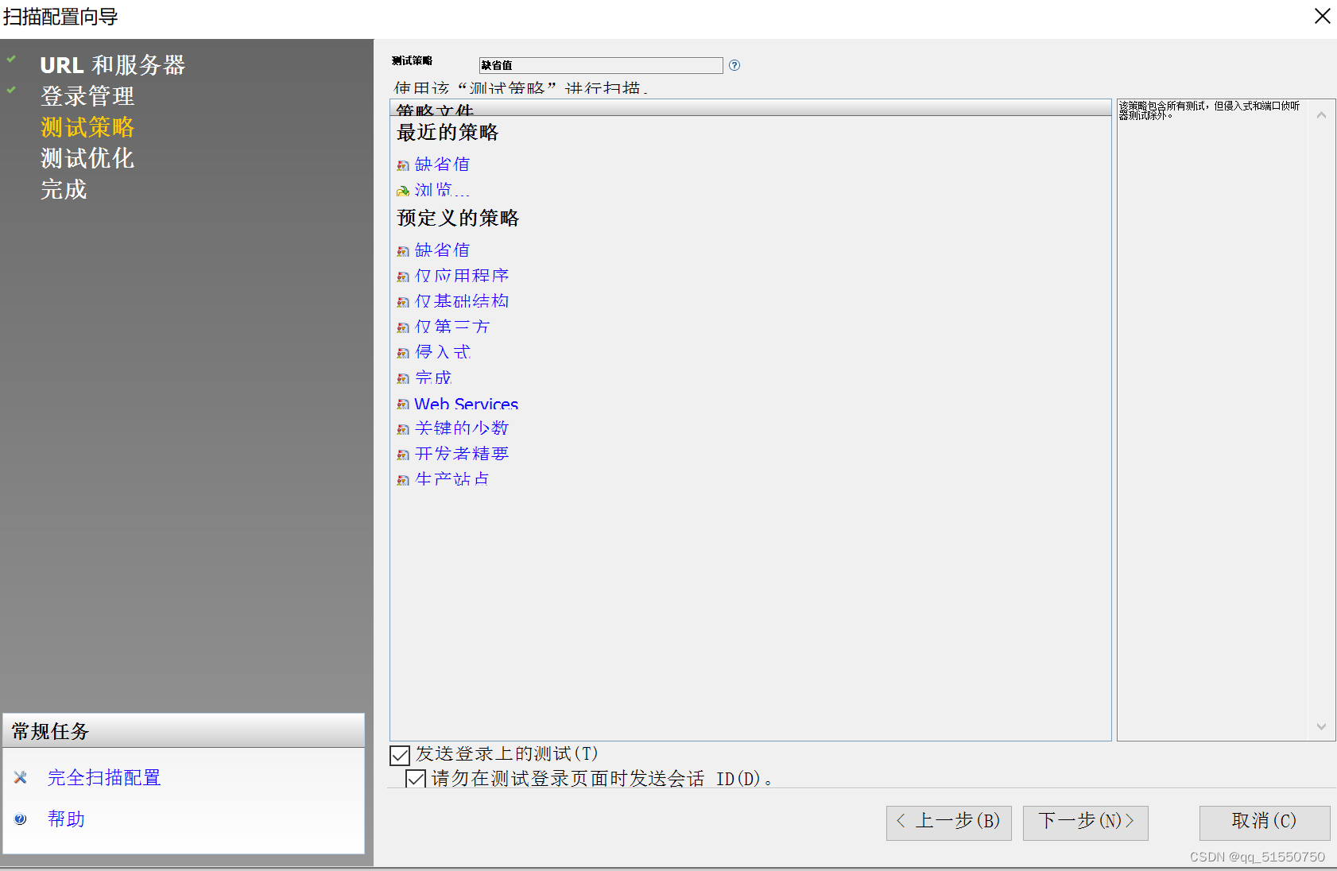Screen dimensions: 1337x871
Task: Choose the 完成 policy in predefined list
Action: tap(433, 377)
